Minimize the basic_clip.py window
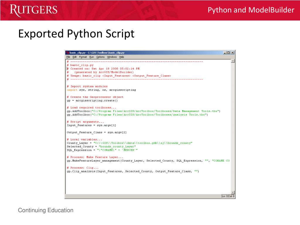This screenshot has height=225, width=300. point(225,53)
